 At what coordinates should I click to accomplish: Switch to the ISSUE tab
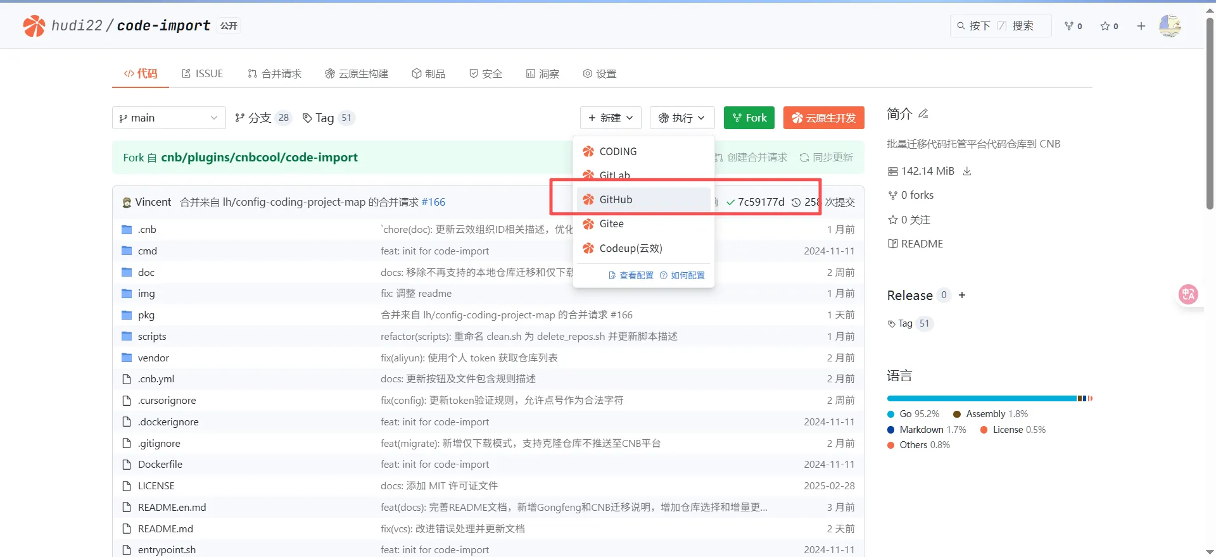(203, 74)
